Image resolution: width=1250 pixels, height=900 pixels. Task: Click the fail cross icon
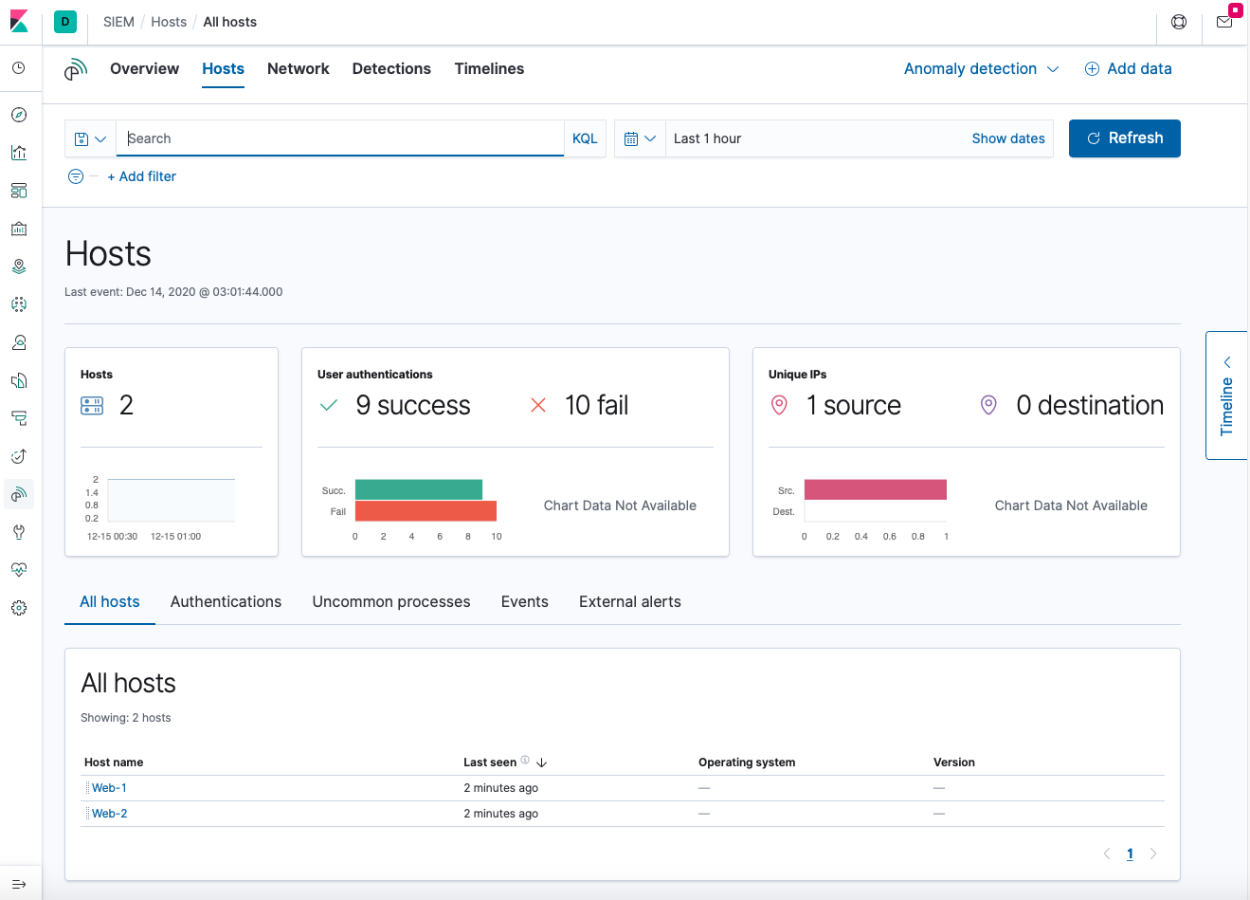[538, 406]
